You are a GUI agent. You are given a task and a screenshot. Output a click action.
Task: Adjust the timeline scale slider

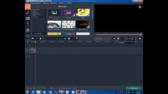(43, 88)
